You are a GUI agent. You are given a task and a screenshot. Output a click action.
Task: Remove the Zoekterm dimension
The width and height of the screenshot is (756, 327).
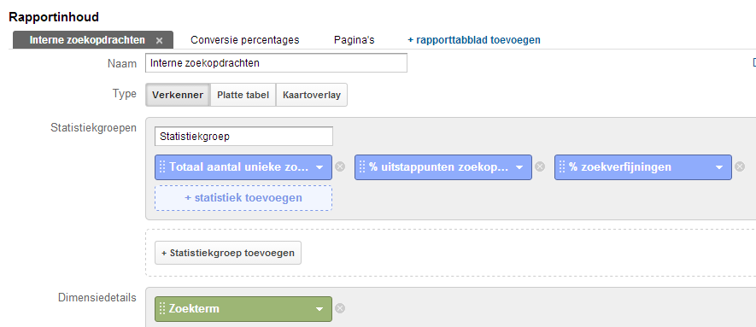340,308
